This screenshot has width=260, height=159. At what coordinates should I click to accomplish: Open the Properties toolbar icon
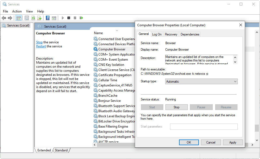[x=26, y=18]
